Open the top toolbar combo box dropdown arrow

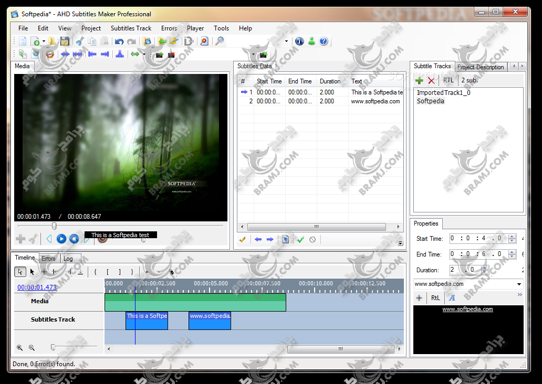[x=286, y=41]
